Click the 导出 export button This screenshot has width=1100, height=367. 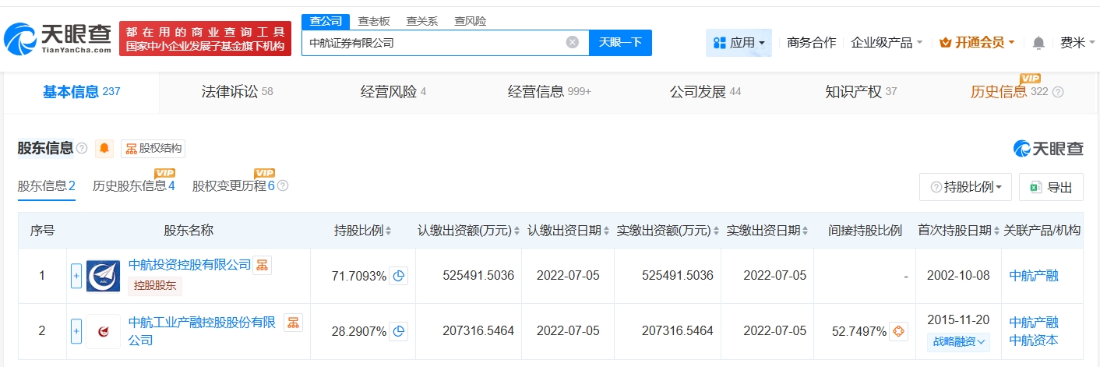(x=1051, y=187)
